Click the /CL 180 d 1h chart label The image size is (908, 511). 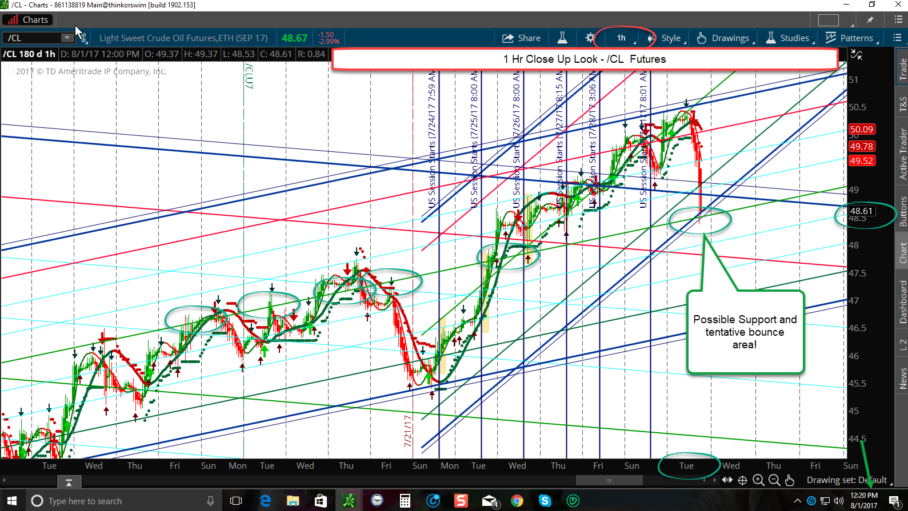tap(29, 54)
